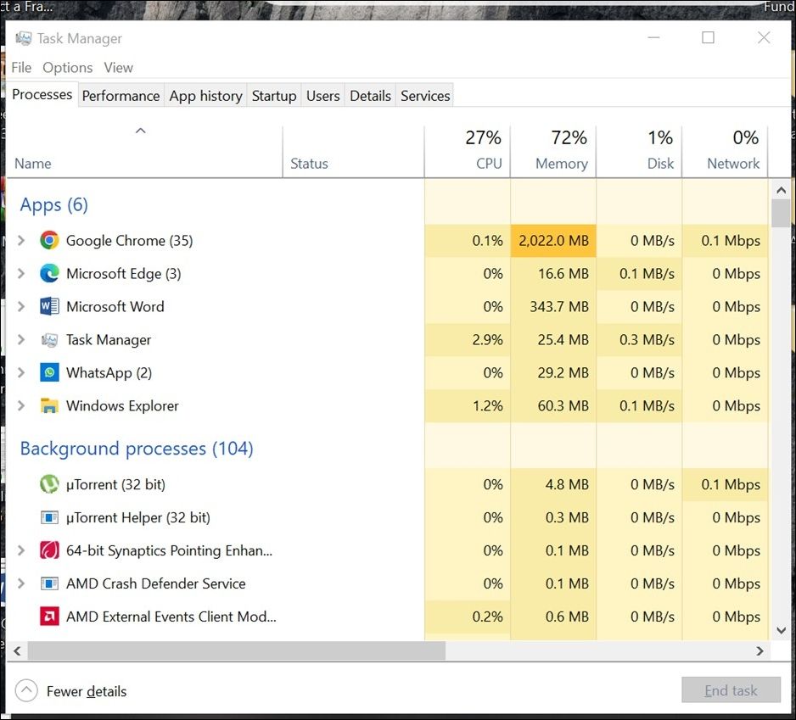Switch to the Performance tab
796x720 pixels.
121,96
